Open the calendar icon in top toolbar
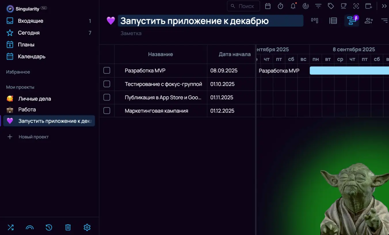 coord(268,6)
